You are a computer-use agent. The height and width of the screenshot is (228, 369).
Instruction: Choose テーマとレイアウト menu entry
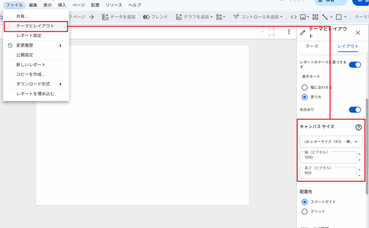[x=36, y=26]
